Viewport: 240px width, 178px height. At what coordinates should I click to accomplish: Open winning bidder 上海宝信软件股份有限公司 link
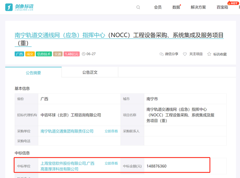click(x=63, y=164)
